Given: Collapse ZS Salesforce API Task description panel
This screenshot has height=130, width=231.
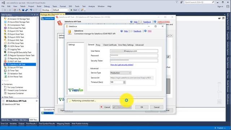Looking at the screenshot, I should [x=3, y=101].
